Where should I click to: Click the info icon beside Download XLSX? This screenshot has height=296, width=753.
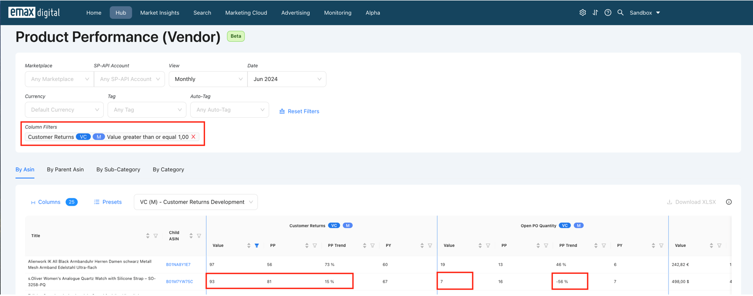729,202
